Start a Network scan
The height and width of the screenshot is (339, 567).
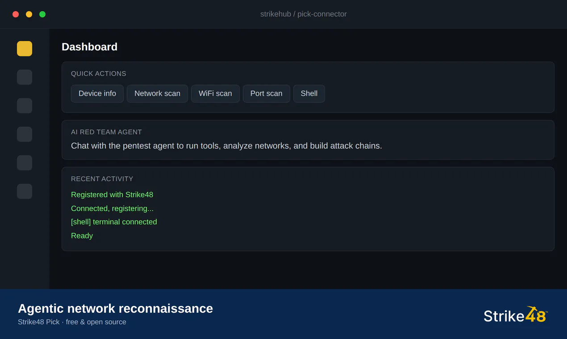pyautogui.click(x=157, y=94)
